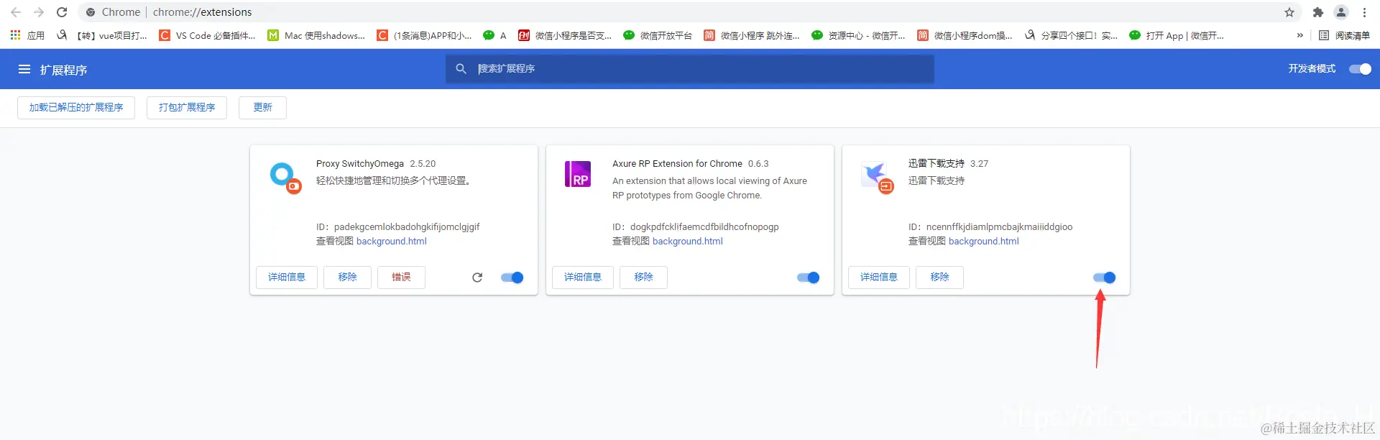This screenshot has height=440, width=1380.
Task: Click 移除 for Axure RP Extension
Action: pyautogui.click(x=643, y=278)
